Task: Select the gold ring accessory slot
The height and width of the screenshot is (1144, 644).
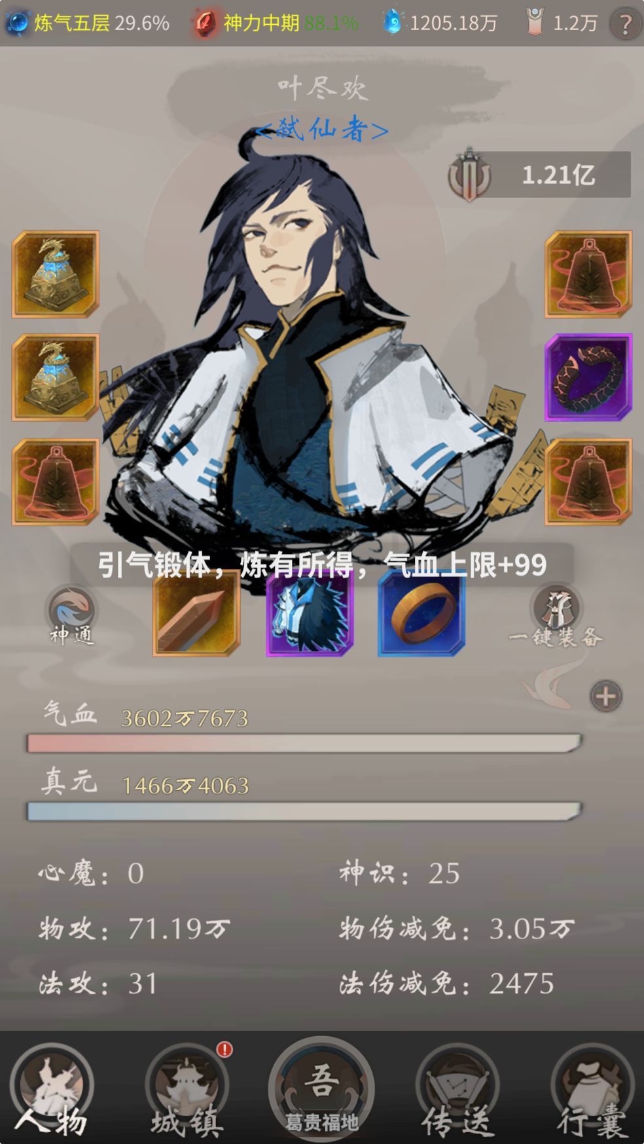Action: (421, 613)
